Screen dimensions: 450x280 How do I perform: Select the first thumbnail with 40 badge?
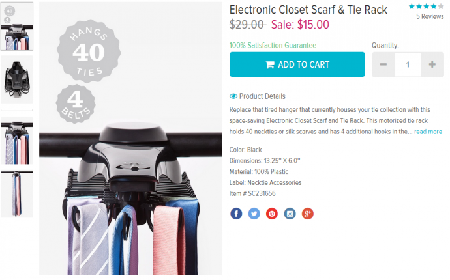[17, 26]
